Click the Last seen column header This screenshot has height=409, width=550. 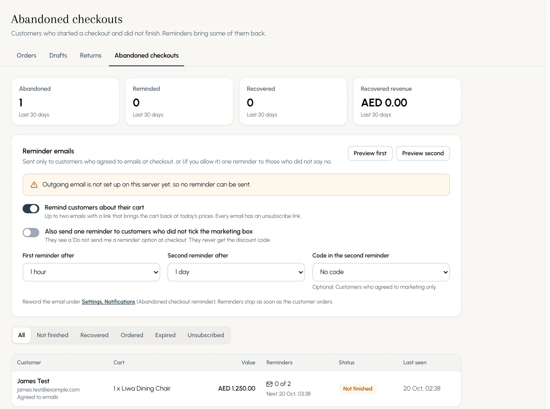415,363
